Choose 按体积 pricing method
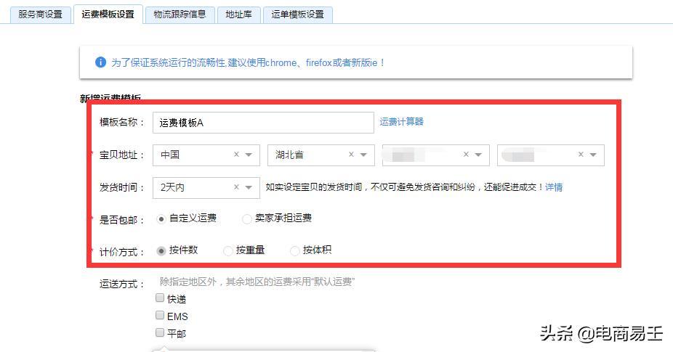 294,251
